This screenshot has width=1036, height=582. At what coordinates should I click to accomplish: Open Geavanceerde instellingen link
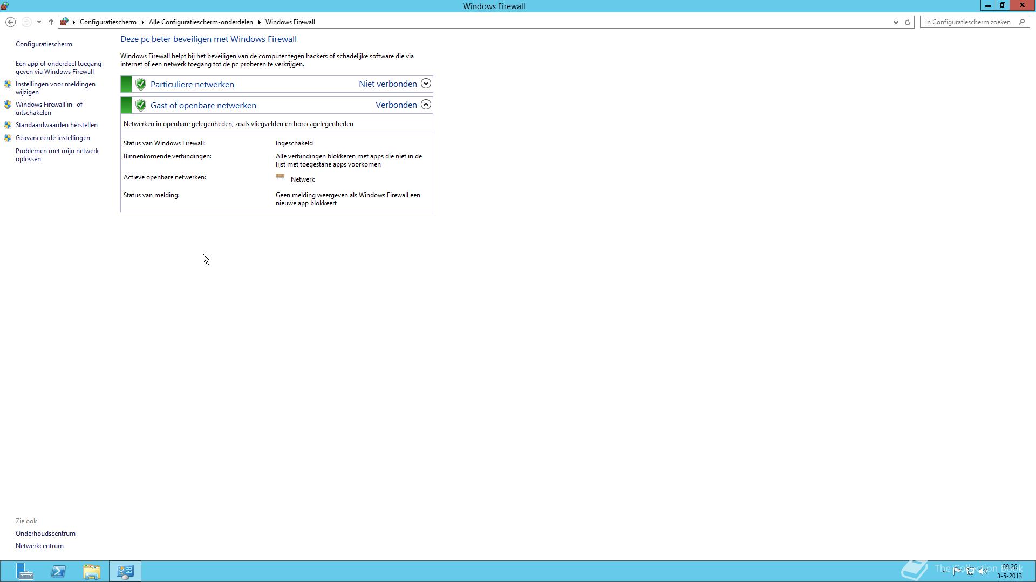53,138
